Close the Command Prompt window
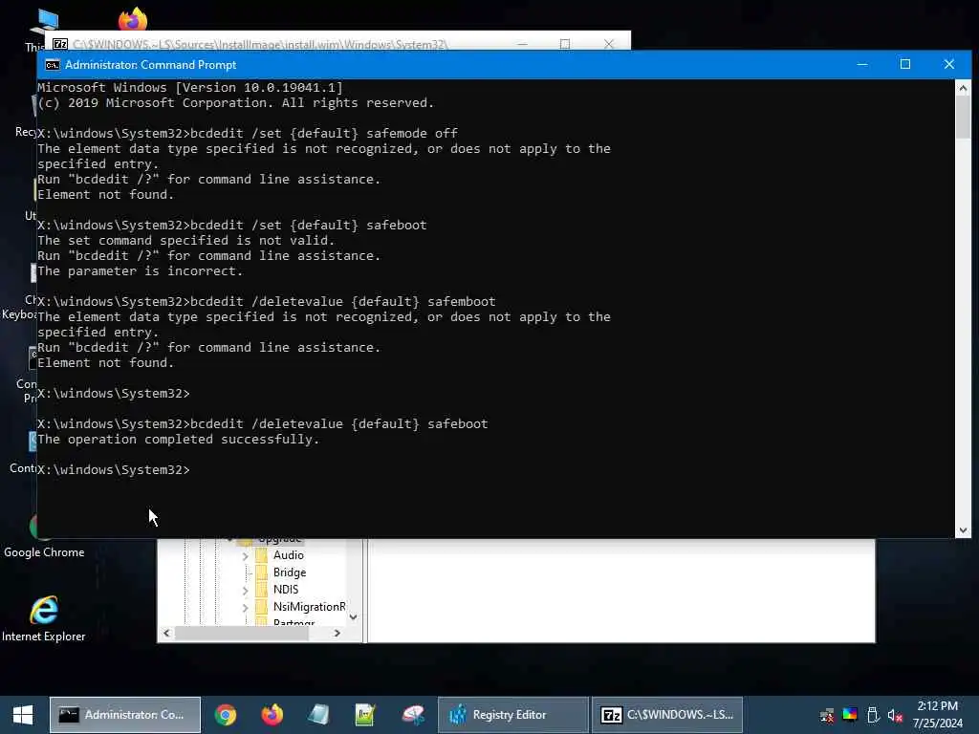The image size is (979, 734). coord(949,64)
